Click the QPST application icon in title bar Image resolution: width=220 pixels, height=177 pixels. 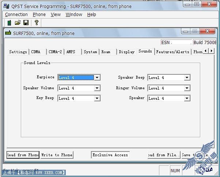click(x=6, y=6)
